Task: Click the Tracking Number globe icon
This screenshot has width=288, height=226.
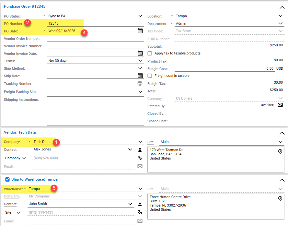Action: click(x=140, y=83)
